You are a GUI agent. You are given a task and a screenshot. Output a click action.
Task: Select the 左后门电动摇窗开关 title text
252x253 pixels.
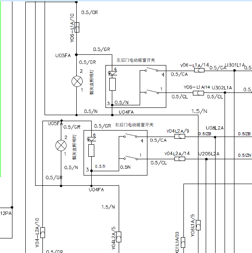pos(136,60)
